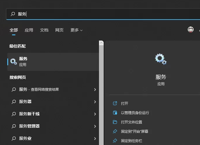
Task: Click search icon beside 服务新干线 suggestion
Action: pyautogui.click(x=14, y=114)
